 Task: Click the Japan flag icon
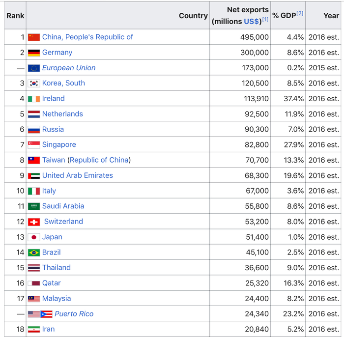[x=34, y=237]
